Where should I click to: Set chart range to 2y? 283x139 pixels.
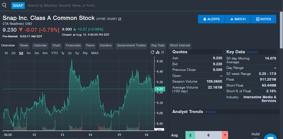pyautogui.click(x=70, y=53)
